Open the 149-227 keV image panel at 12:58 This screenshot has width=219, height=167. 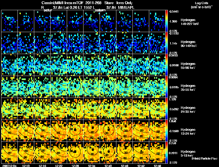point(157,21)
